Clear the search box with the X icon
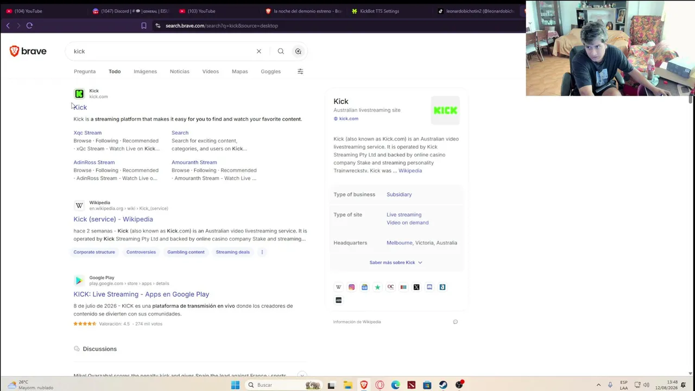 click(259, 51)
